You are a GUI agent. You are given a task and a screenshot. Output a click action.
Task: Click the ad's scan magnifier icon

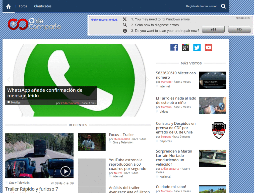pos(125,25)
